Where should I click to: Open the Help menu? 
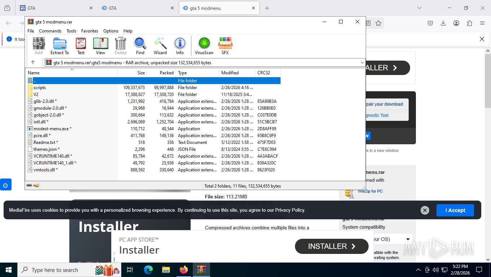(128, 31)
